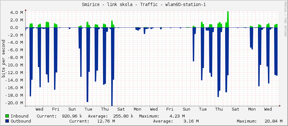Click the '-8.0 M' y-axis label
The width and height of the screenshot is (288, 126).
pos(15,58)
